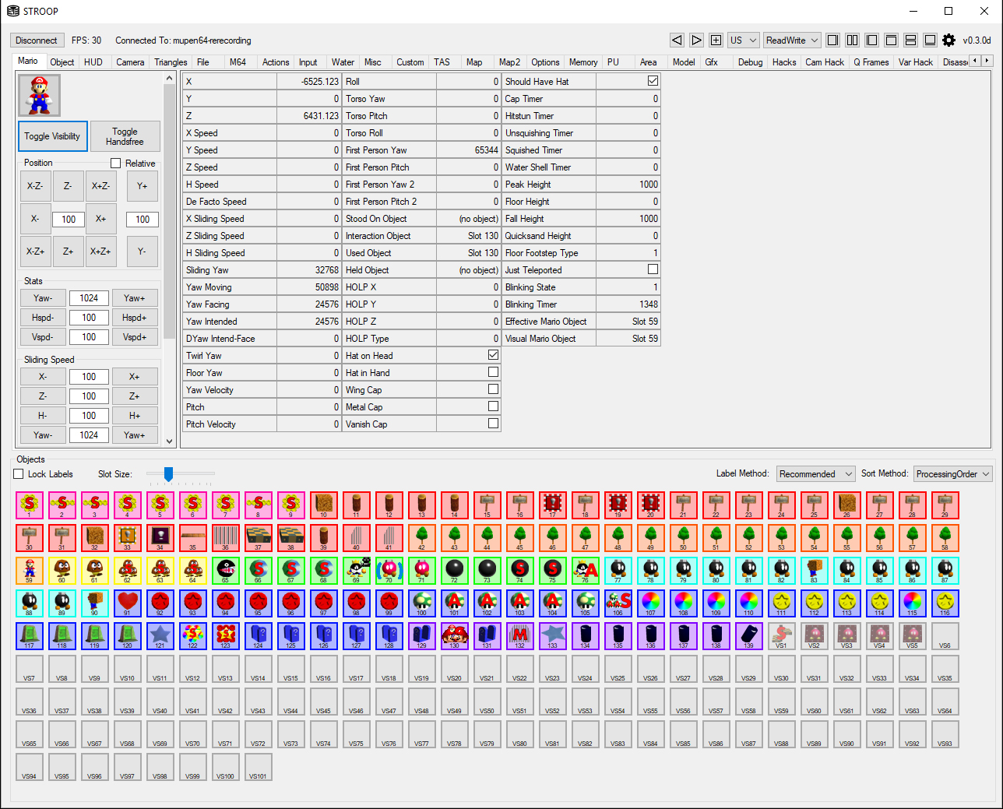Screen dimensions: 1003x809
Task: Toggle the Just Teleported checkbox
Action: click(x=653, y=269)
